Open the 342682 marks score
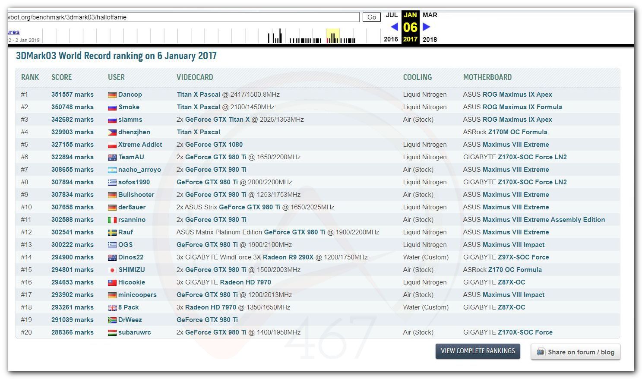 point(73,120)
